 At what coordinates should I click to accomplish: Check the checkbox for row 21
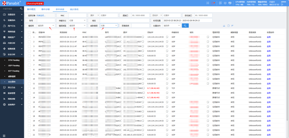coord(29,130)
